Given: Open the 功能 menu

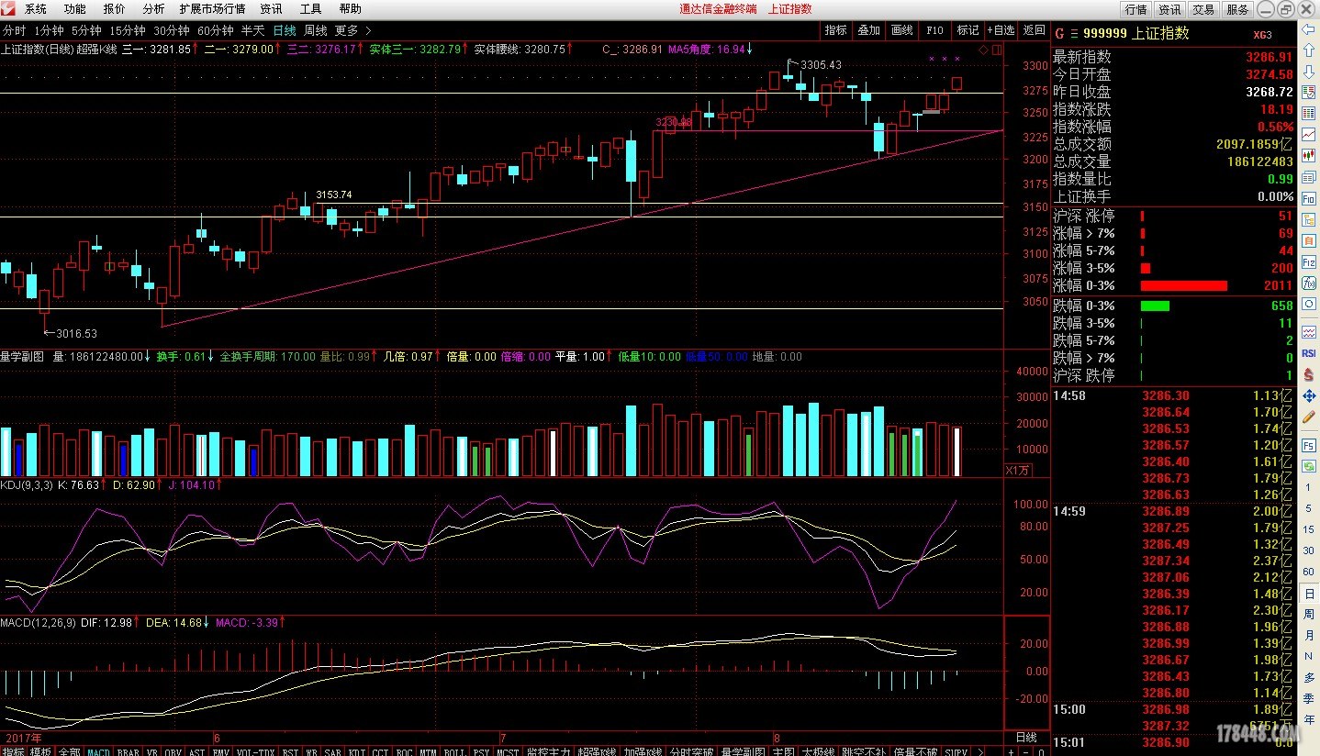Looking at the screenshot, I should 75,9.
